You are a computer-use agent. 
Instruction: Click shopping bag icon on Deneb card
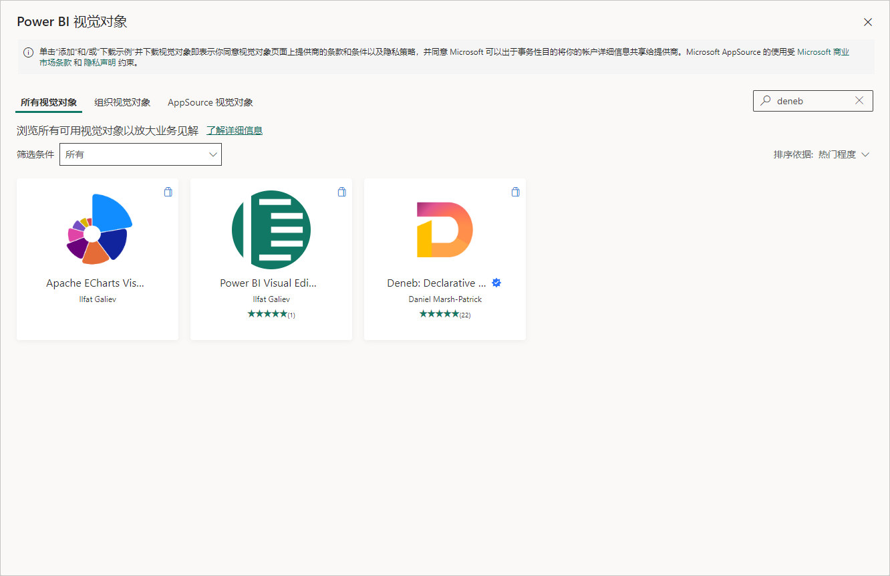point(515,192)
